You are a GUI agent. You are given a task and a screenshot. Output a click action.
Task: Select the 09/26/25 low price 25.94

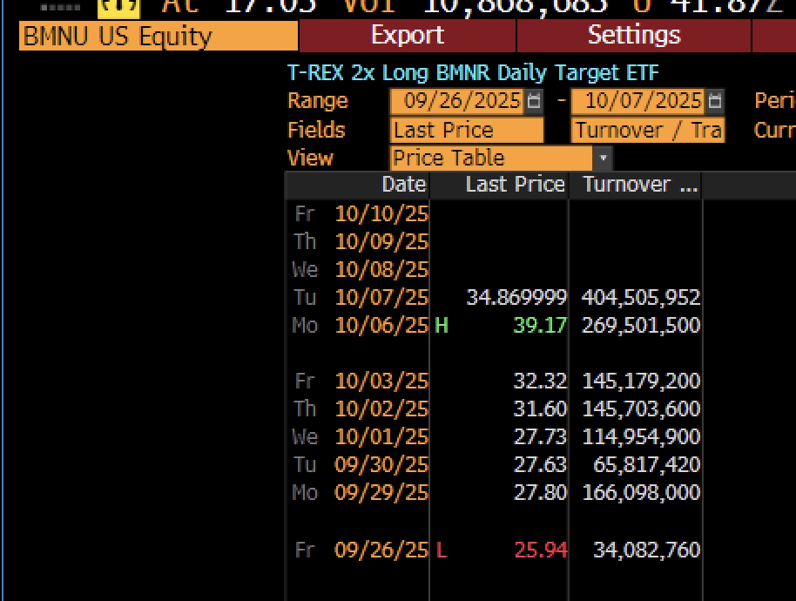point(540,550)
